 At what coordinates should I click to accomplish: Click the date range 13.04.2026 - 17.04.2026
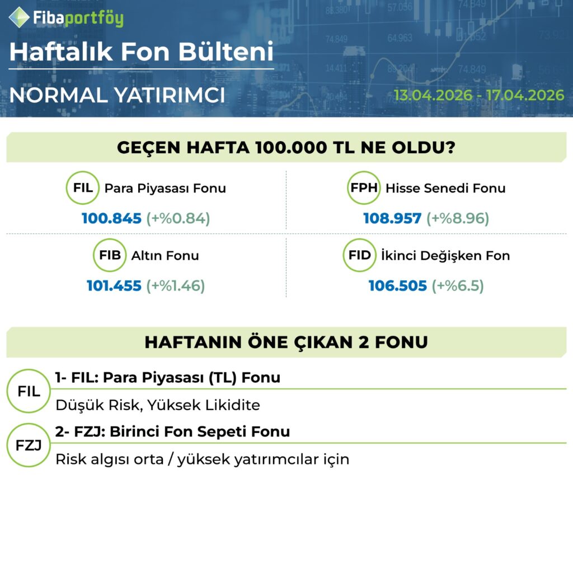478,95
